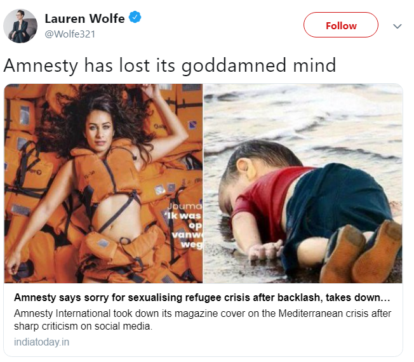
Task: Click the 'Ik was' text on cover
Action: 183,216
